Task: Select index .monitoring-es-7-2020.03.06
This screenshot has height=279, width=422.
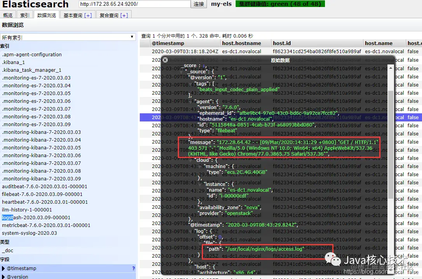Action: coord(36,101)
